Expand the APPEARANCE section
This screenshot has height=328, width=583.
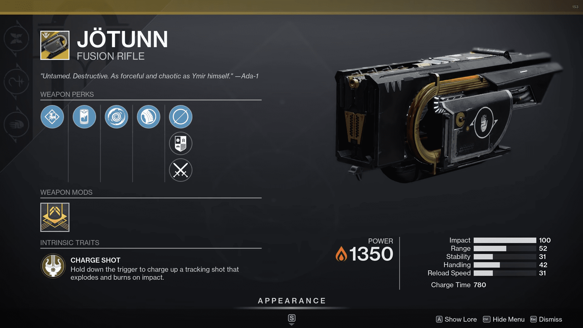(x=291, y=301)
